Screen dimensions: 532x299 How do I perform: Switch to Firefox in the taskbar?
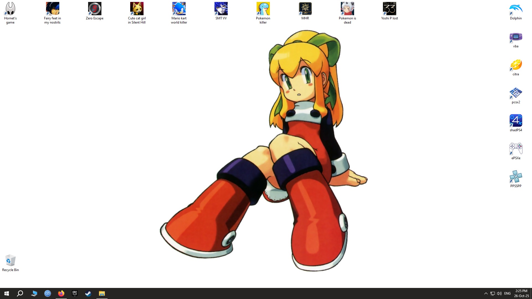(x=61, y=293)
